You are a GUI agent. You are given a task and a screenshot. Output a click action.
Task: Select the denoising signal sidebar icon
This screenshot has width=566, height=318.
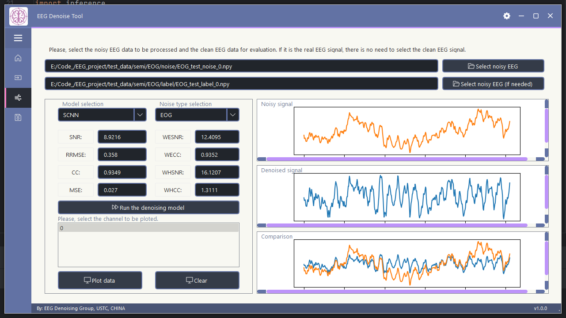(18, 98)
